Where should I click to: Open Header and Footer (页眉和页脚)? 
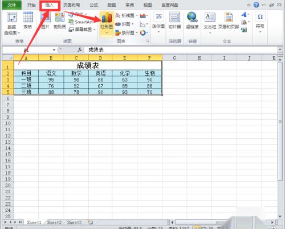tap(229, 20)
